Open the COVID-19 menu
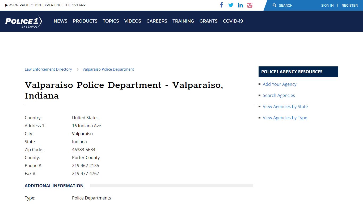The image size is (363, 204). point(233,21)
